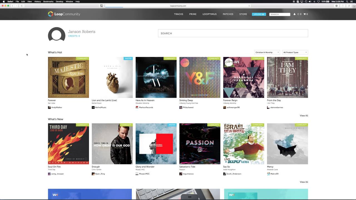The image size is (356, 200).
Task: Click the large Search field below header
Action: [233, 33]
